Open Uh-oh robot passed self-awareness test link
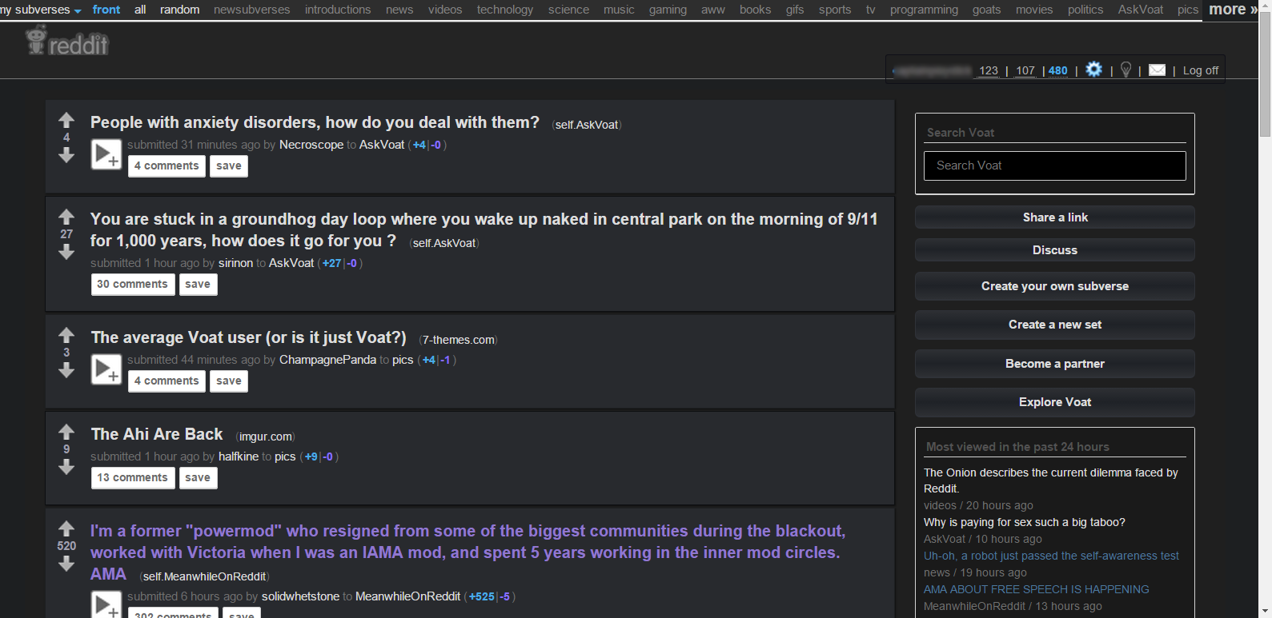Image resolution: width=1272 pixels, height=618 pixels. pyautogui.click(x=1051, y=556)
